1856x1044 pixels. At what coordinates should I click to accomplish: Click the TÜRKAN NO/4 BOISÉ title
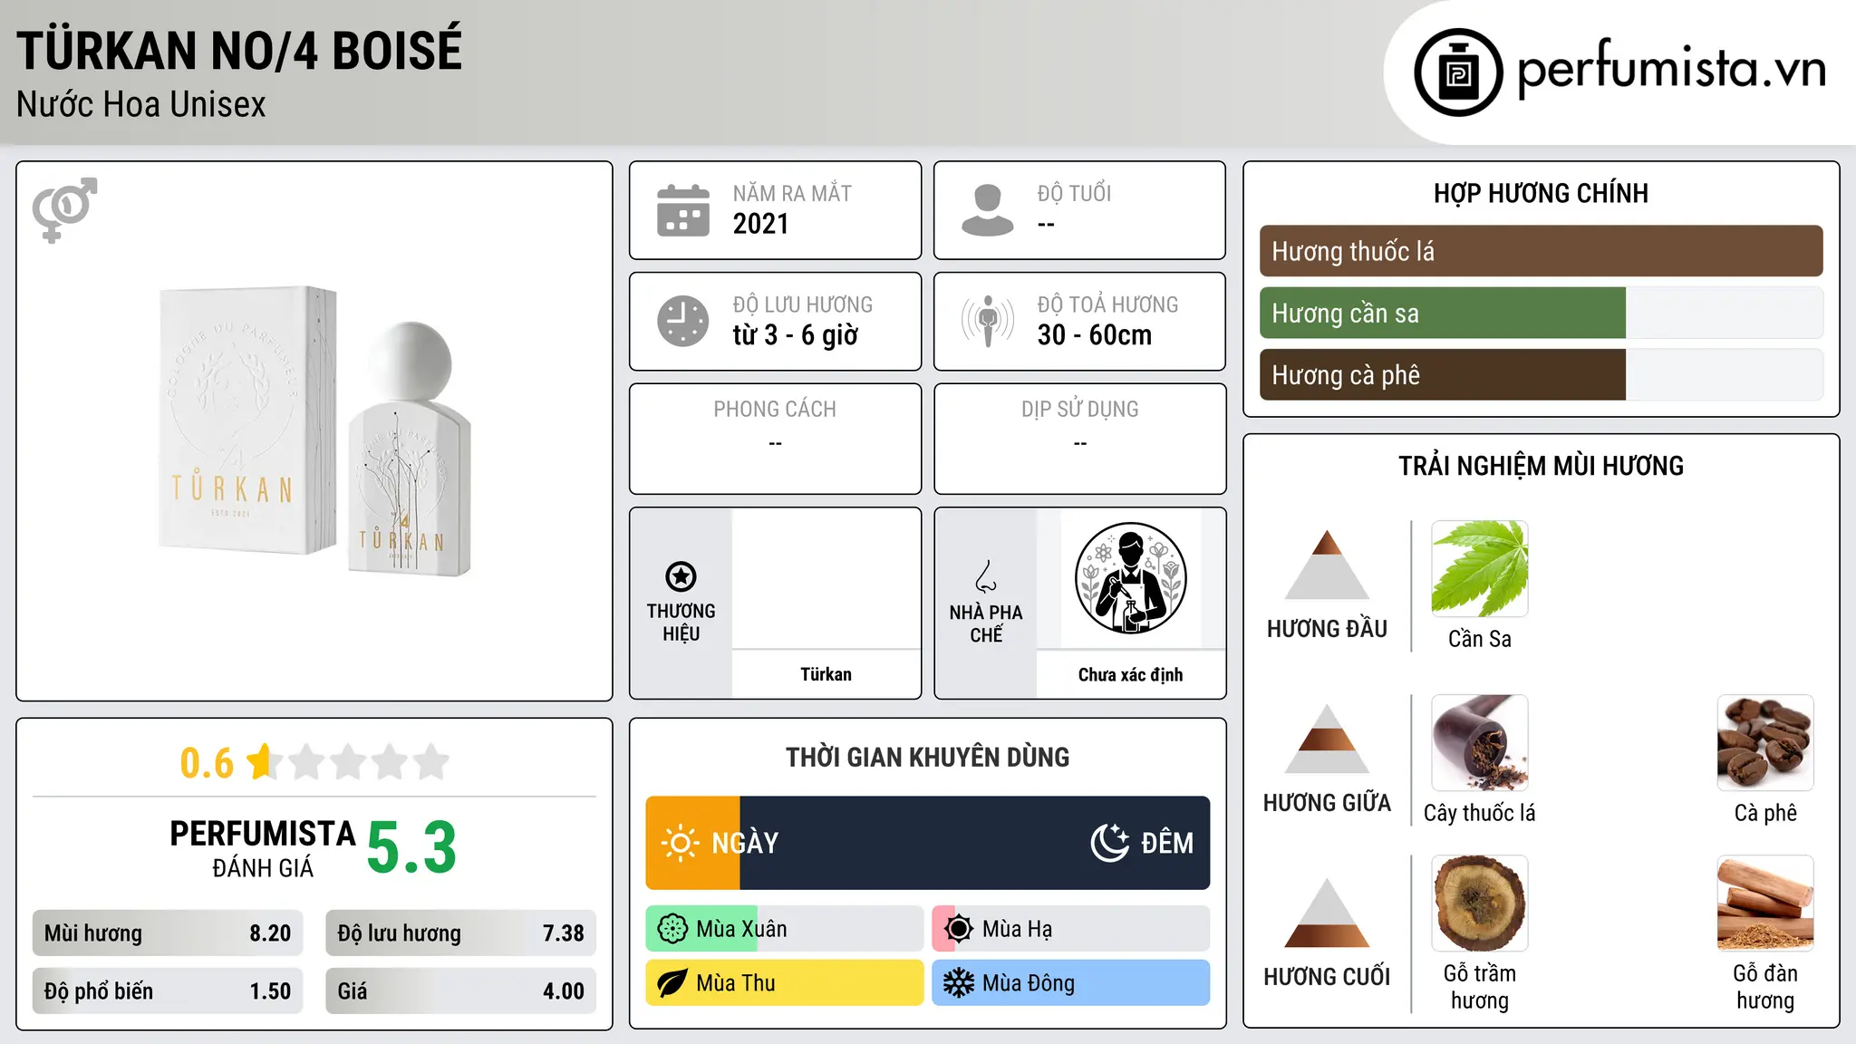[239, 51]
